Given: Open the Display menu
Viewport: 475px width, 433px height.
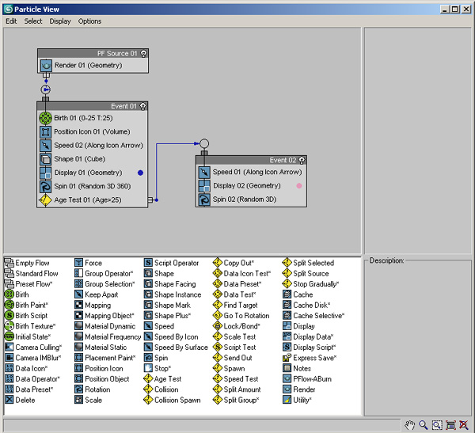Looking at the screenshot, I should pyautogui.click(x=60, y=21).
